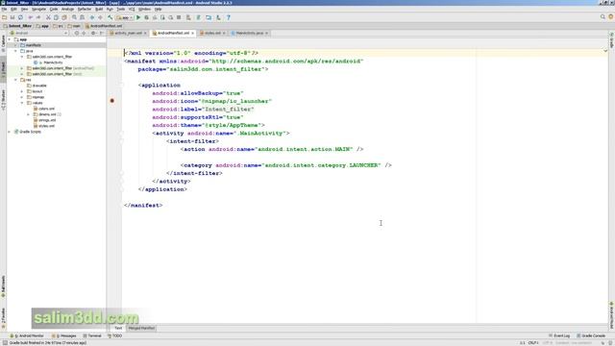Viewport: 615px width, 346px height.
Task: Click the Make Project hammer icon
Action: coord(111,17)
